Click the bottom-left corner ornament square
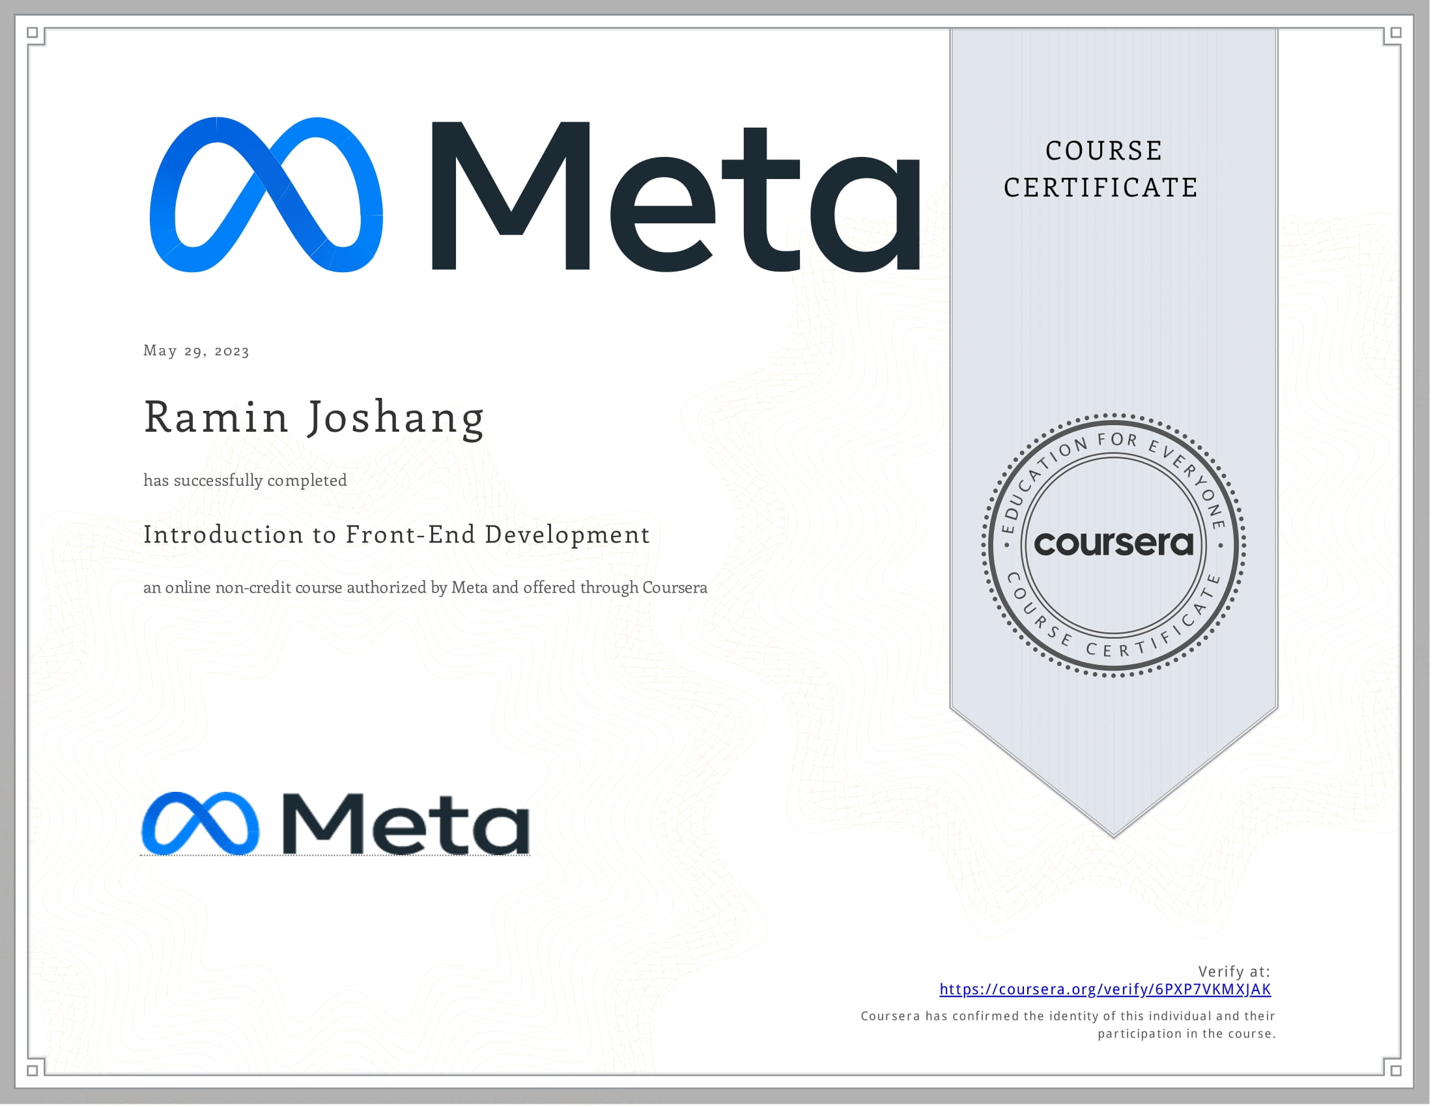 coord(33,1071)
